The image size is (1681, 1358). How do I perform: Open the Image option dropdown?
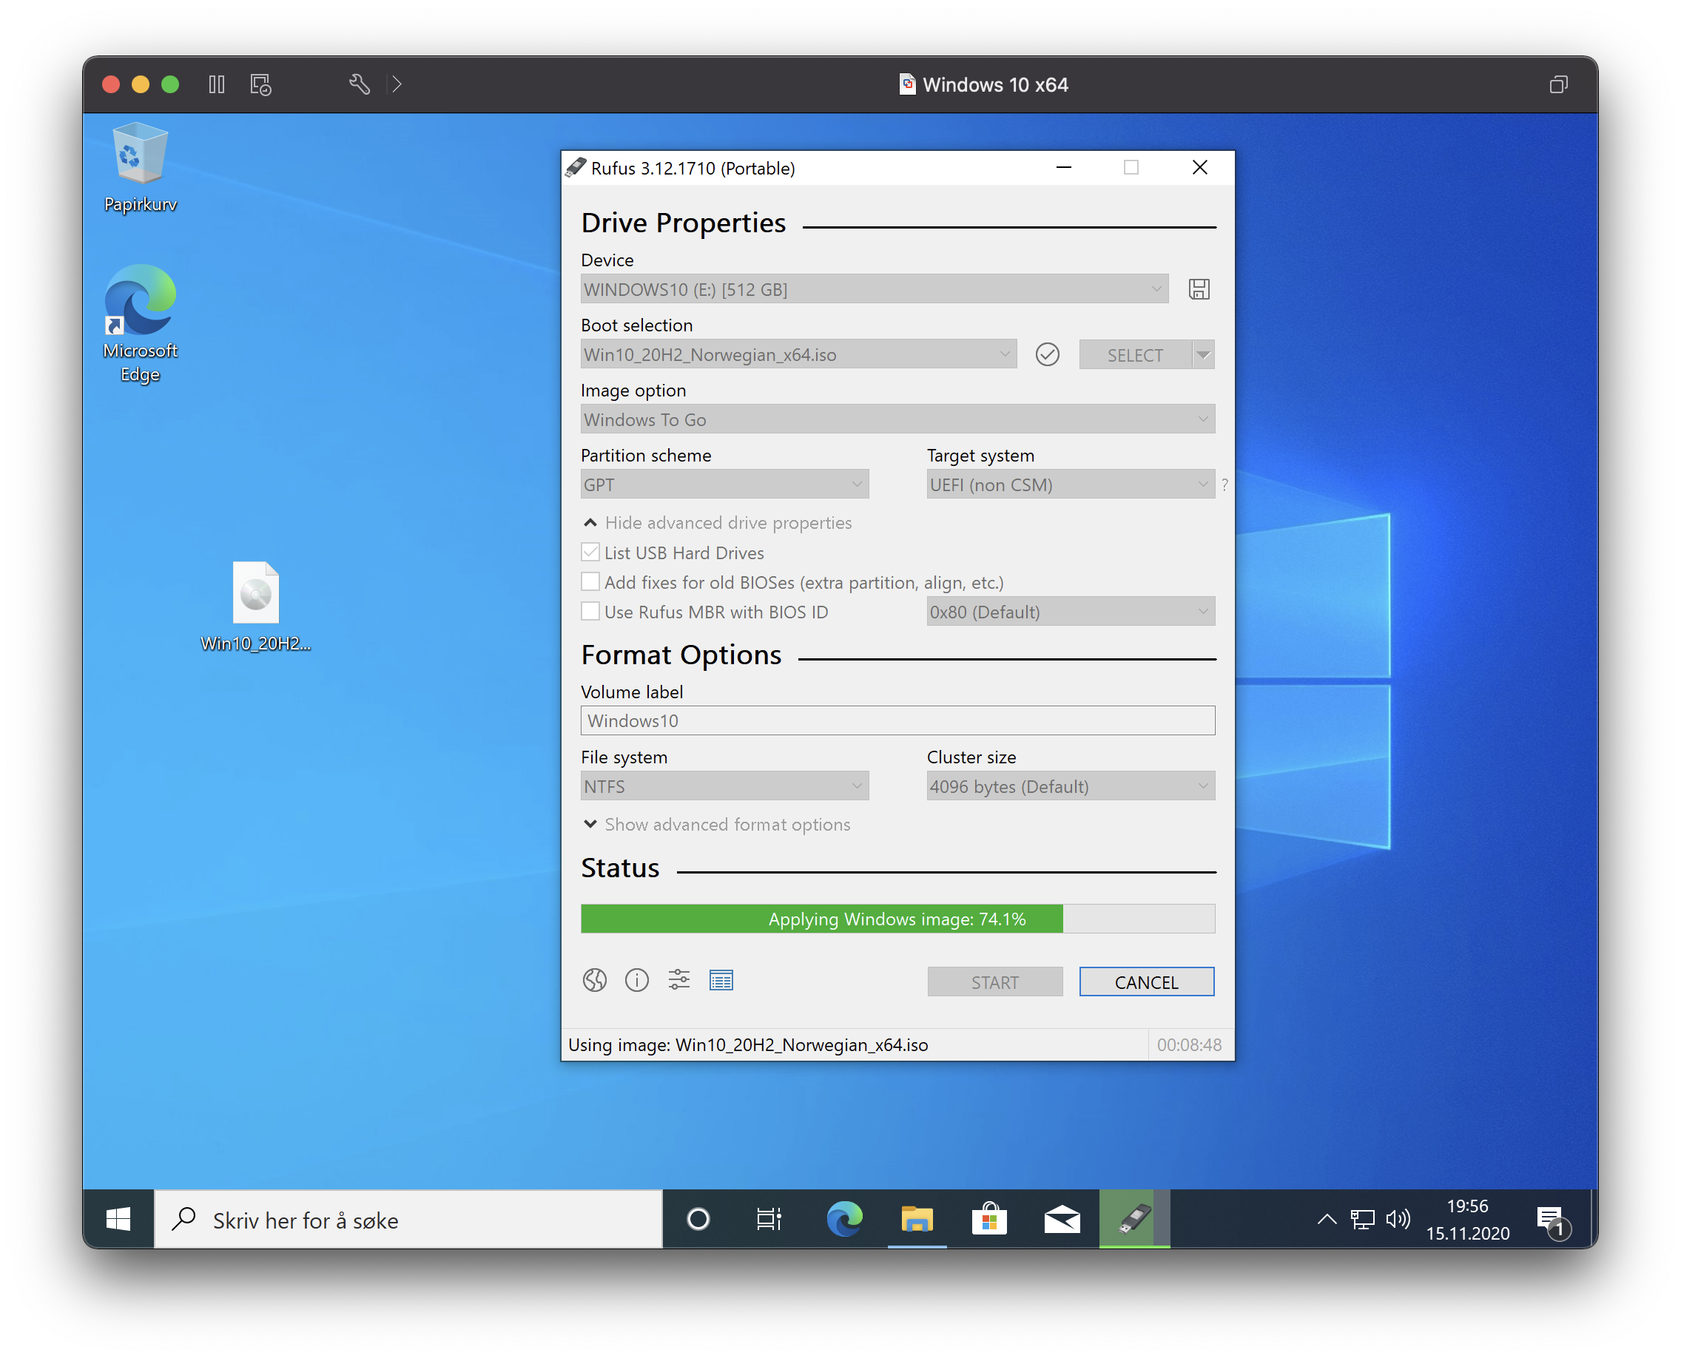click(x=897, y=419)
